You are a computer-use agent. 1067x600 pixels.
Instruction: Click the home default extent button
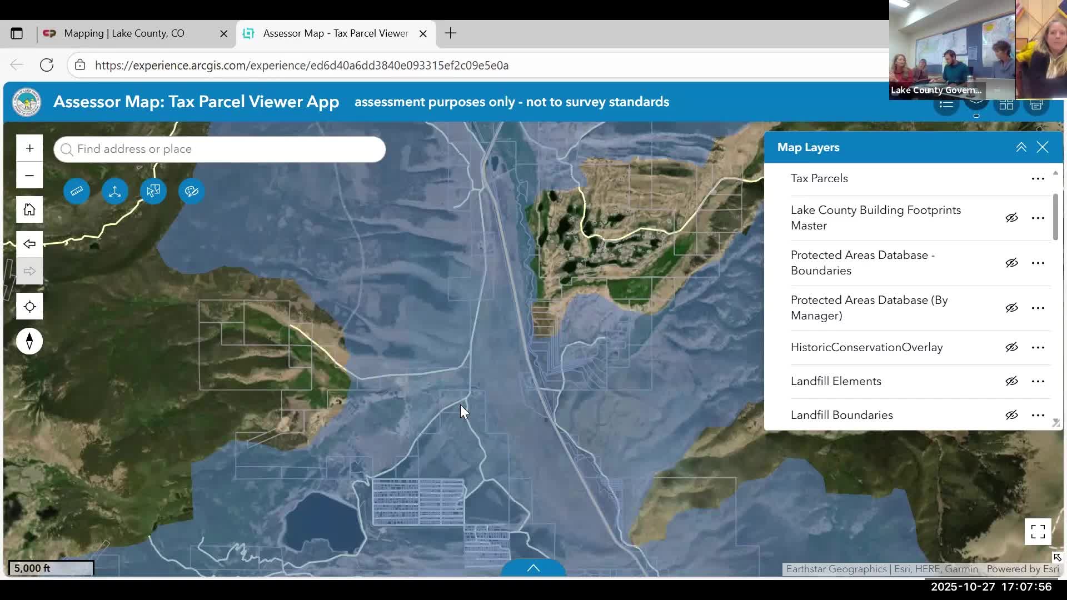click(x=29, y=209)
